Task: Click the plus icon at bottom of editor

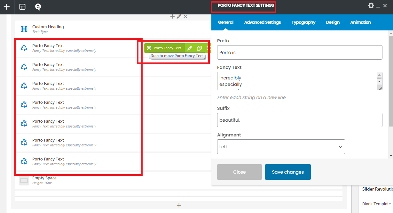Action: [179, 205]
